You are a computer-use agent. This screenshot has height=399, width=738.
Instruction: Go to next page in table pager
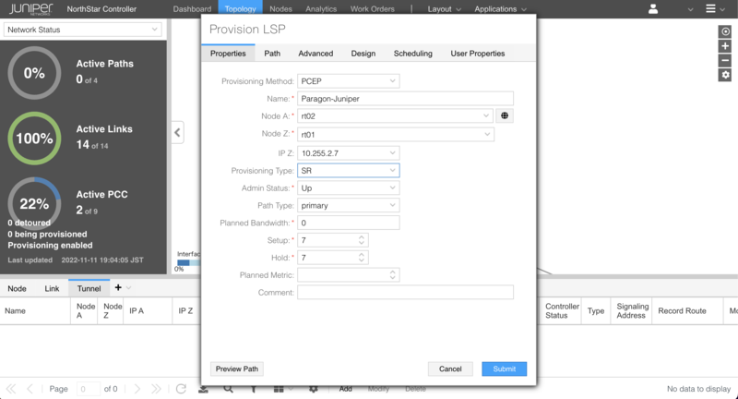[137, 389]
